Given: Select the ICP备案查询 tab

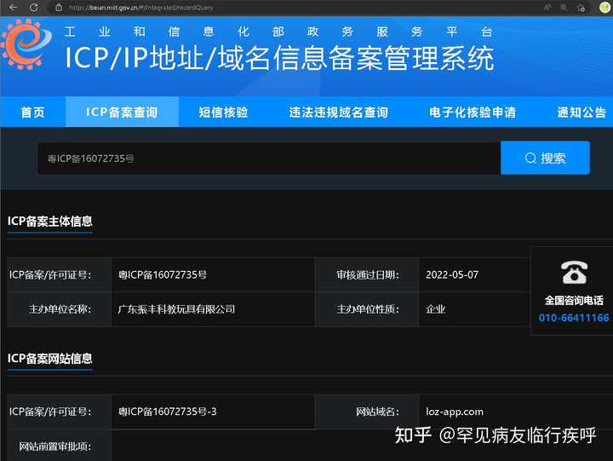Looking at the screenshot, I should point(122,112).
